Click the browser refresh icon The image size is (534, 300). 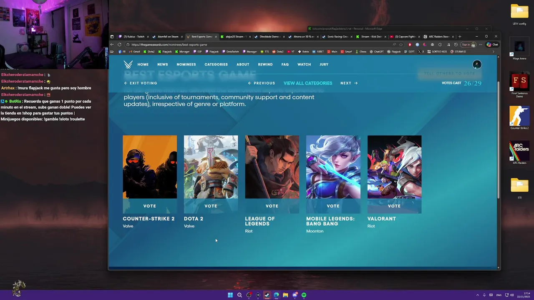tap(119, 45)
